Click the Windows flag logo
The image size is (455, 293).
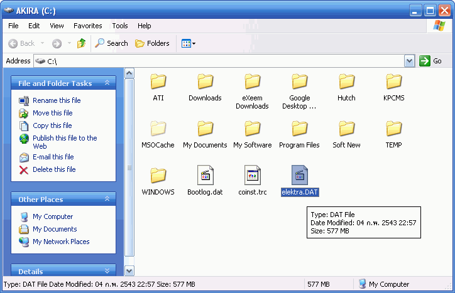click(439, 26)
